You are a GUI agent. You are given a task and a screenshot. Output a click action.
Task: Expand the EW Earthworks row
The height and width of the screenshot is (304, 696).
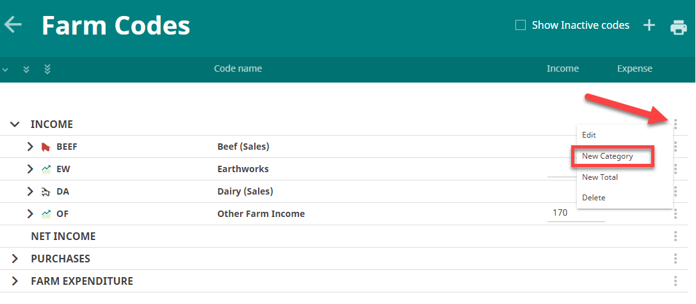point(29,169)
